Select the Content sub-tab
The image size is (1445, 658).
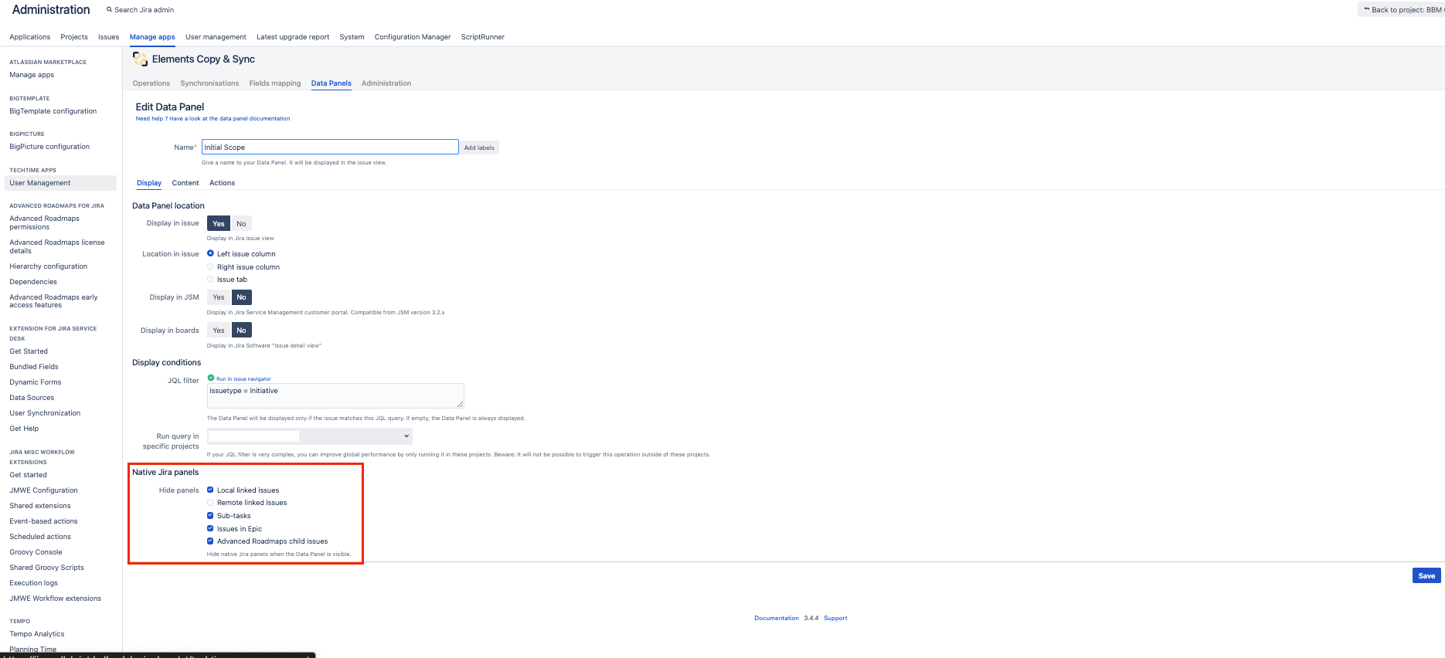185,183
